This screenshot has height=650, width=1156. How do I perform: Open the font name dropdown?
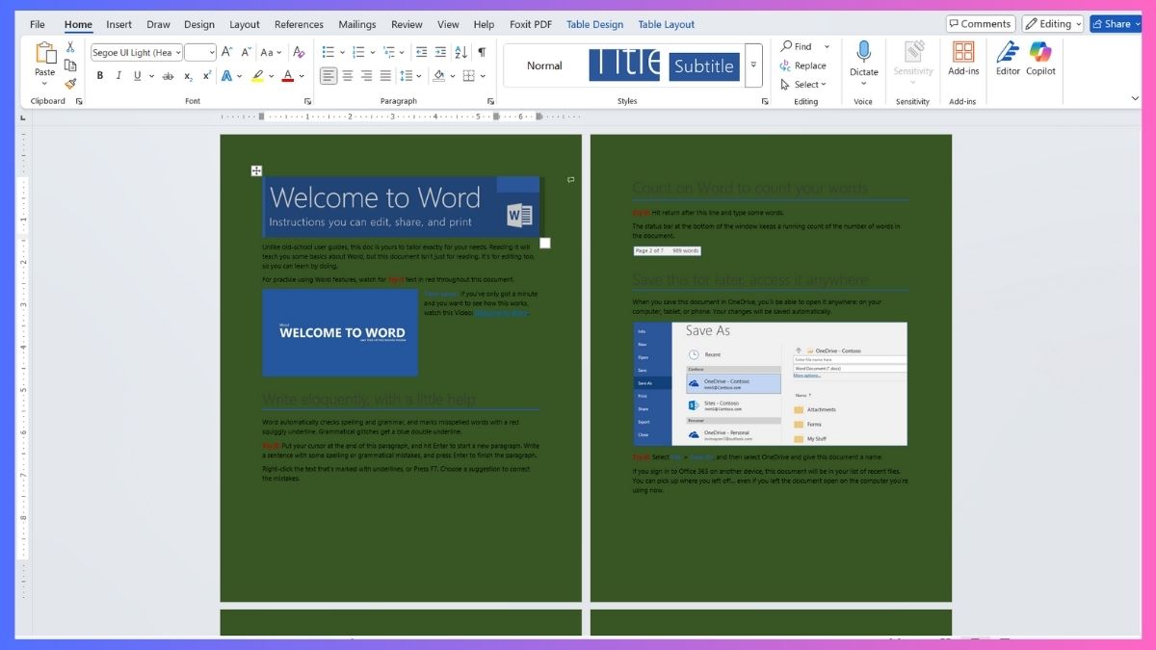pos(177,53)
